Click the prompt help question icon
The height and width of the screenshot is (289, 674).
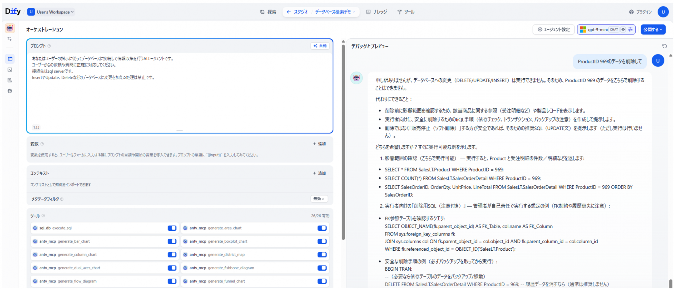coord(49,46)
